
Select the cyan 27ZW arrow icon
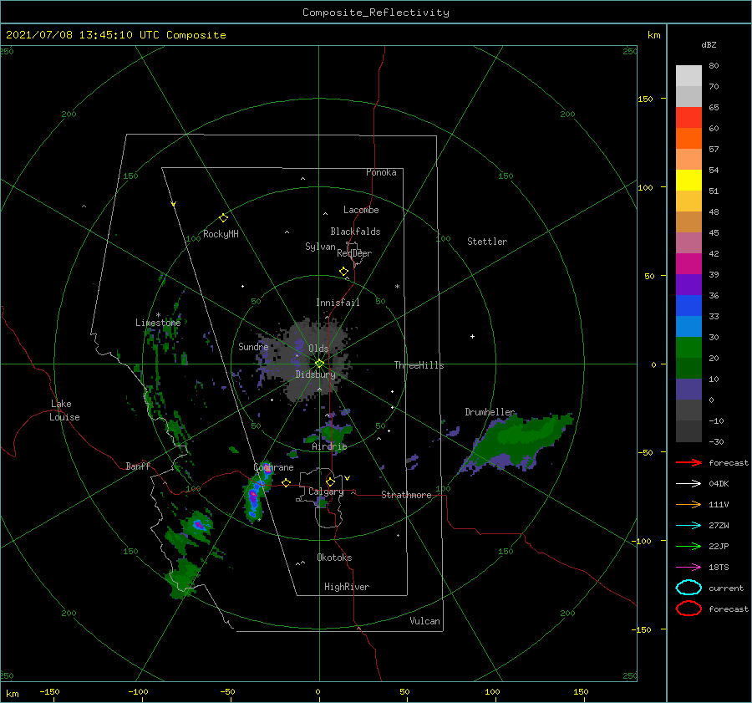[688, 526]
